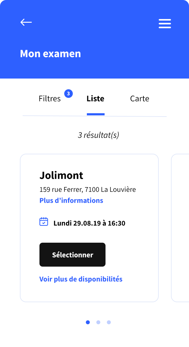Select the first pagination dot
The width and height of the screenshot is (189, 347).
point(88,322)
